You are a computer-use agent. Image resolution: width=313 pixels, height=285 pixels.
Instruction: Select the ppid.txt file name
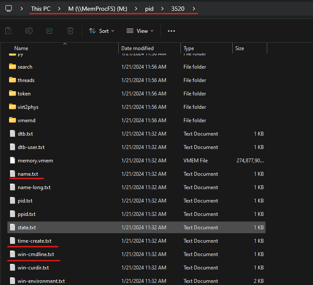[x=26, y=214]
